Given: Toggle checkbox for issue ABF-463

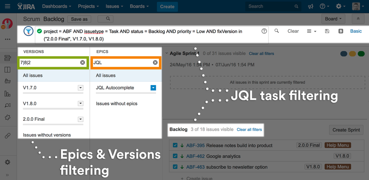Looking at the screenshot, I should coord(175,167).
